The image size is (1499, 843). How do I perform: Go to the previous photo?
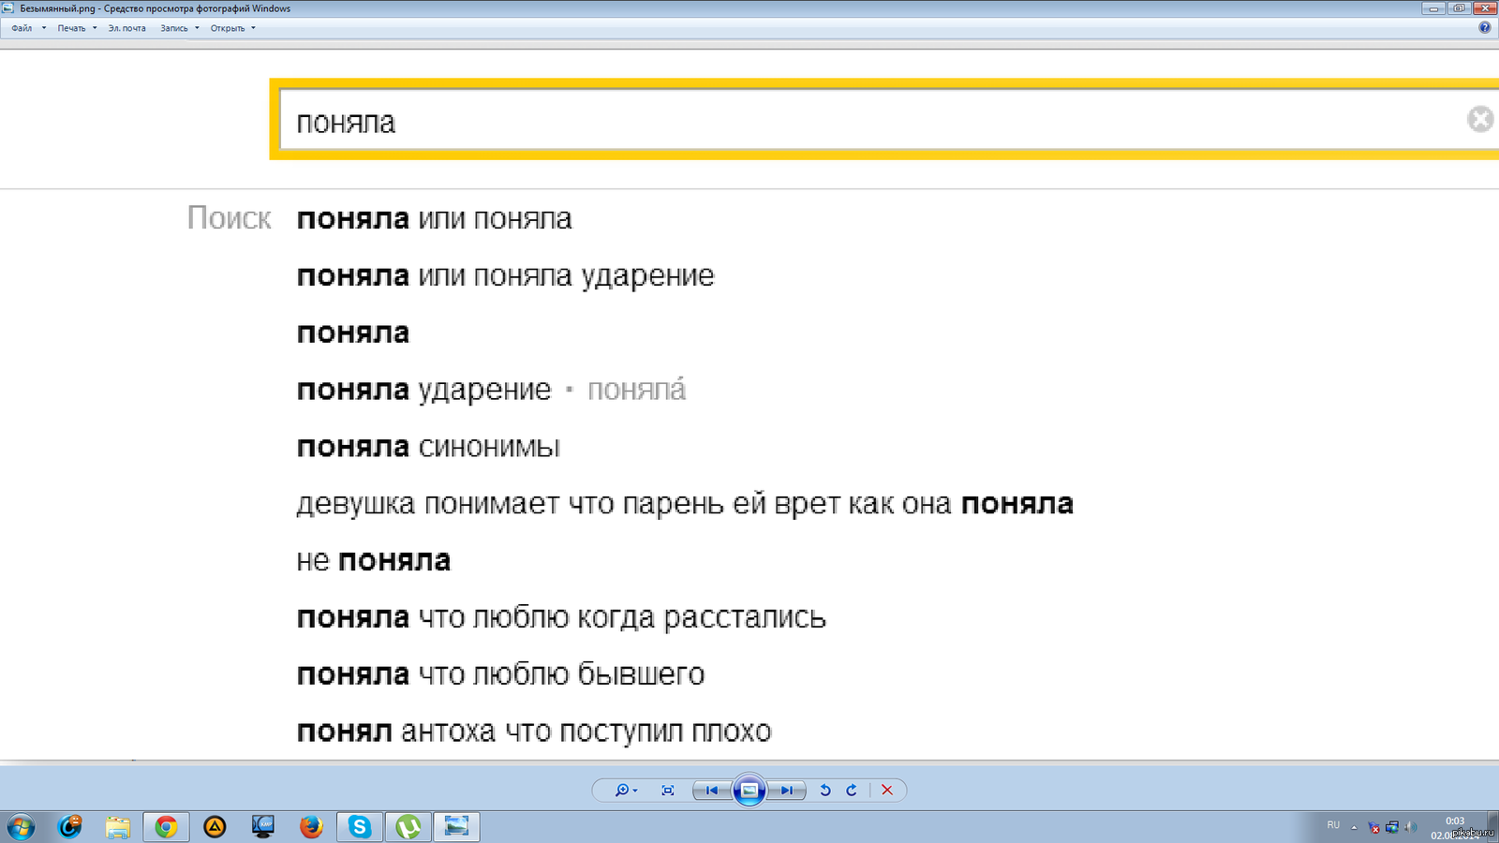711,791
